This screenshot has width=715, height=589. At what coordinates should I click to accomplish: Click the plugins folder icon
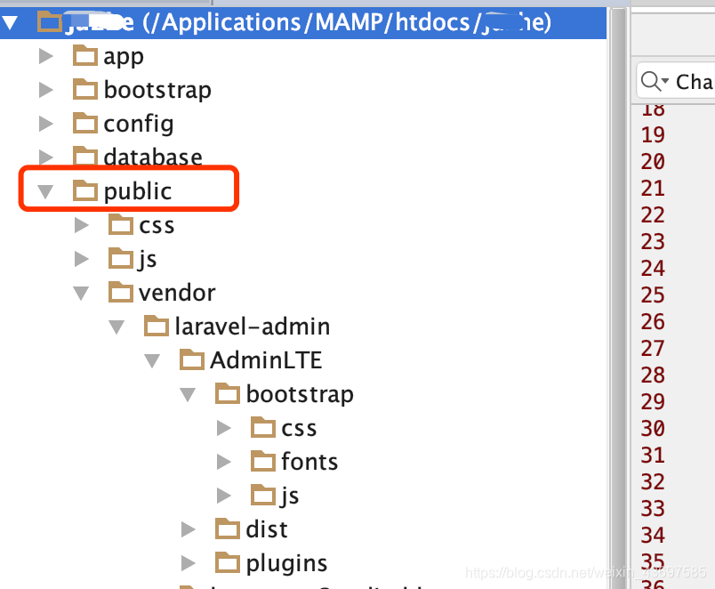pyautogui.click(x=228, y=561)
